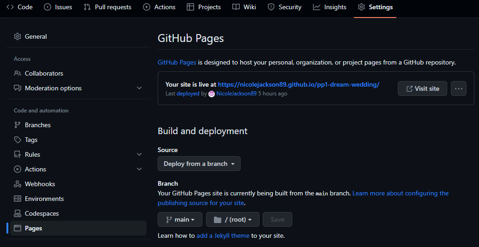Click the Moderation options comment icon

coord(18,88)
